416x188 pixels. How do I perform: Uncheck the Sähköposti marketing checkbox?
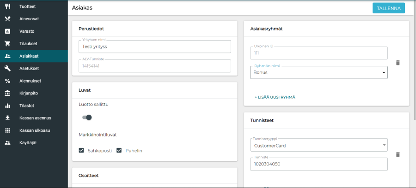point(81,151)
